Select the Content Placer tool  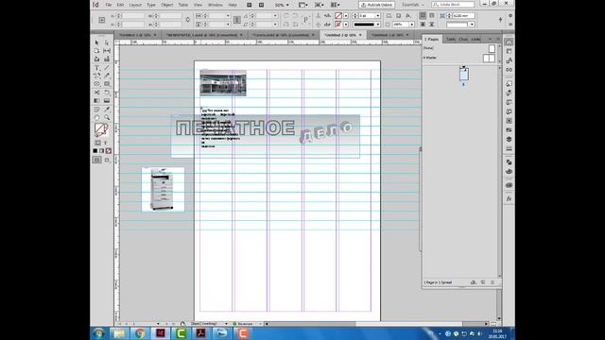(107, 59)
